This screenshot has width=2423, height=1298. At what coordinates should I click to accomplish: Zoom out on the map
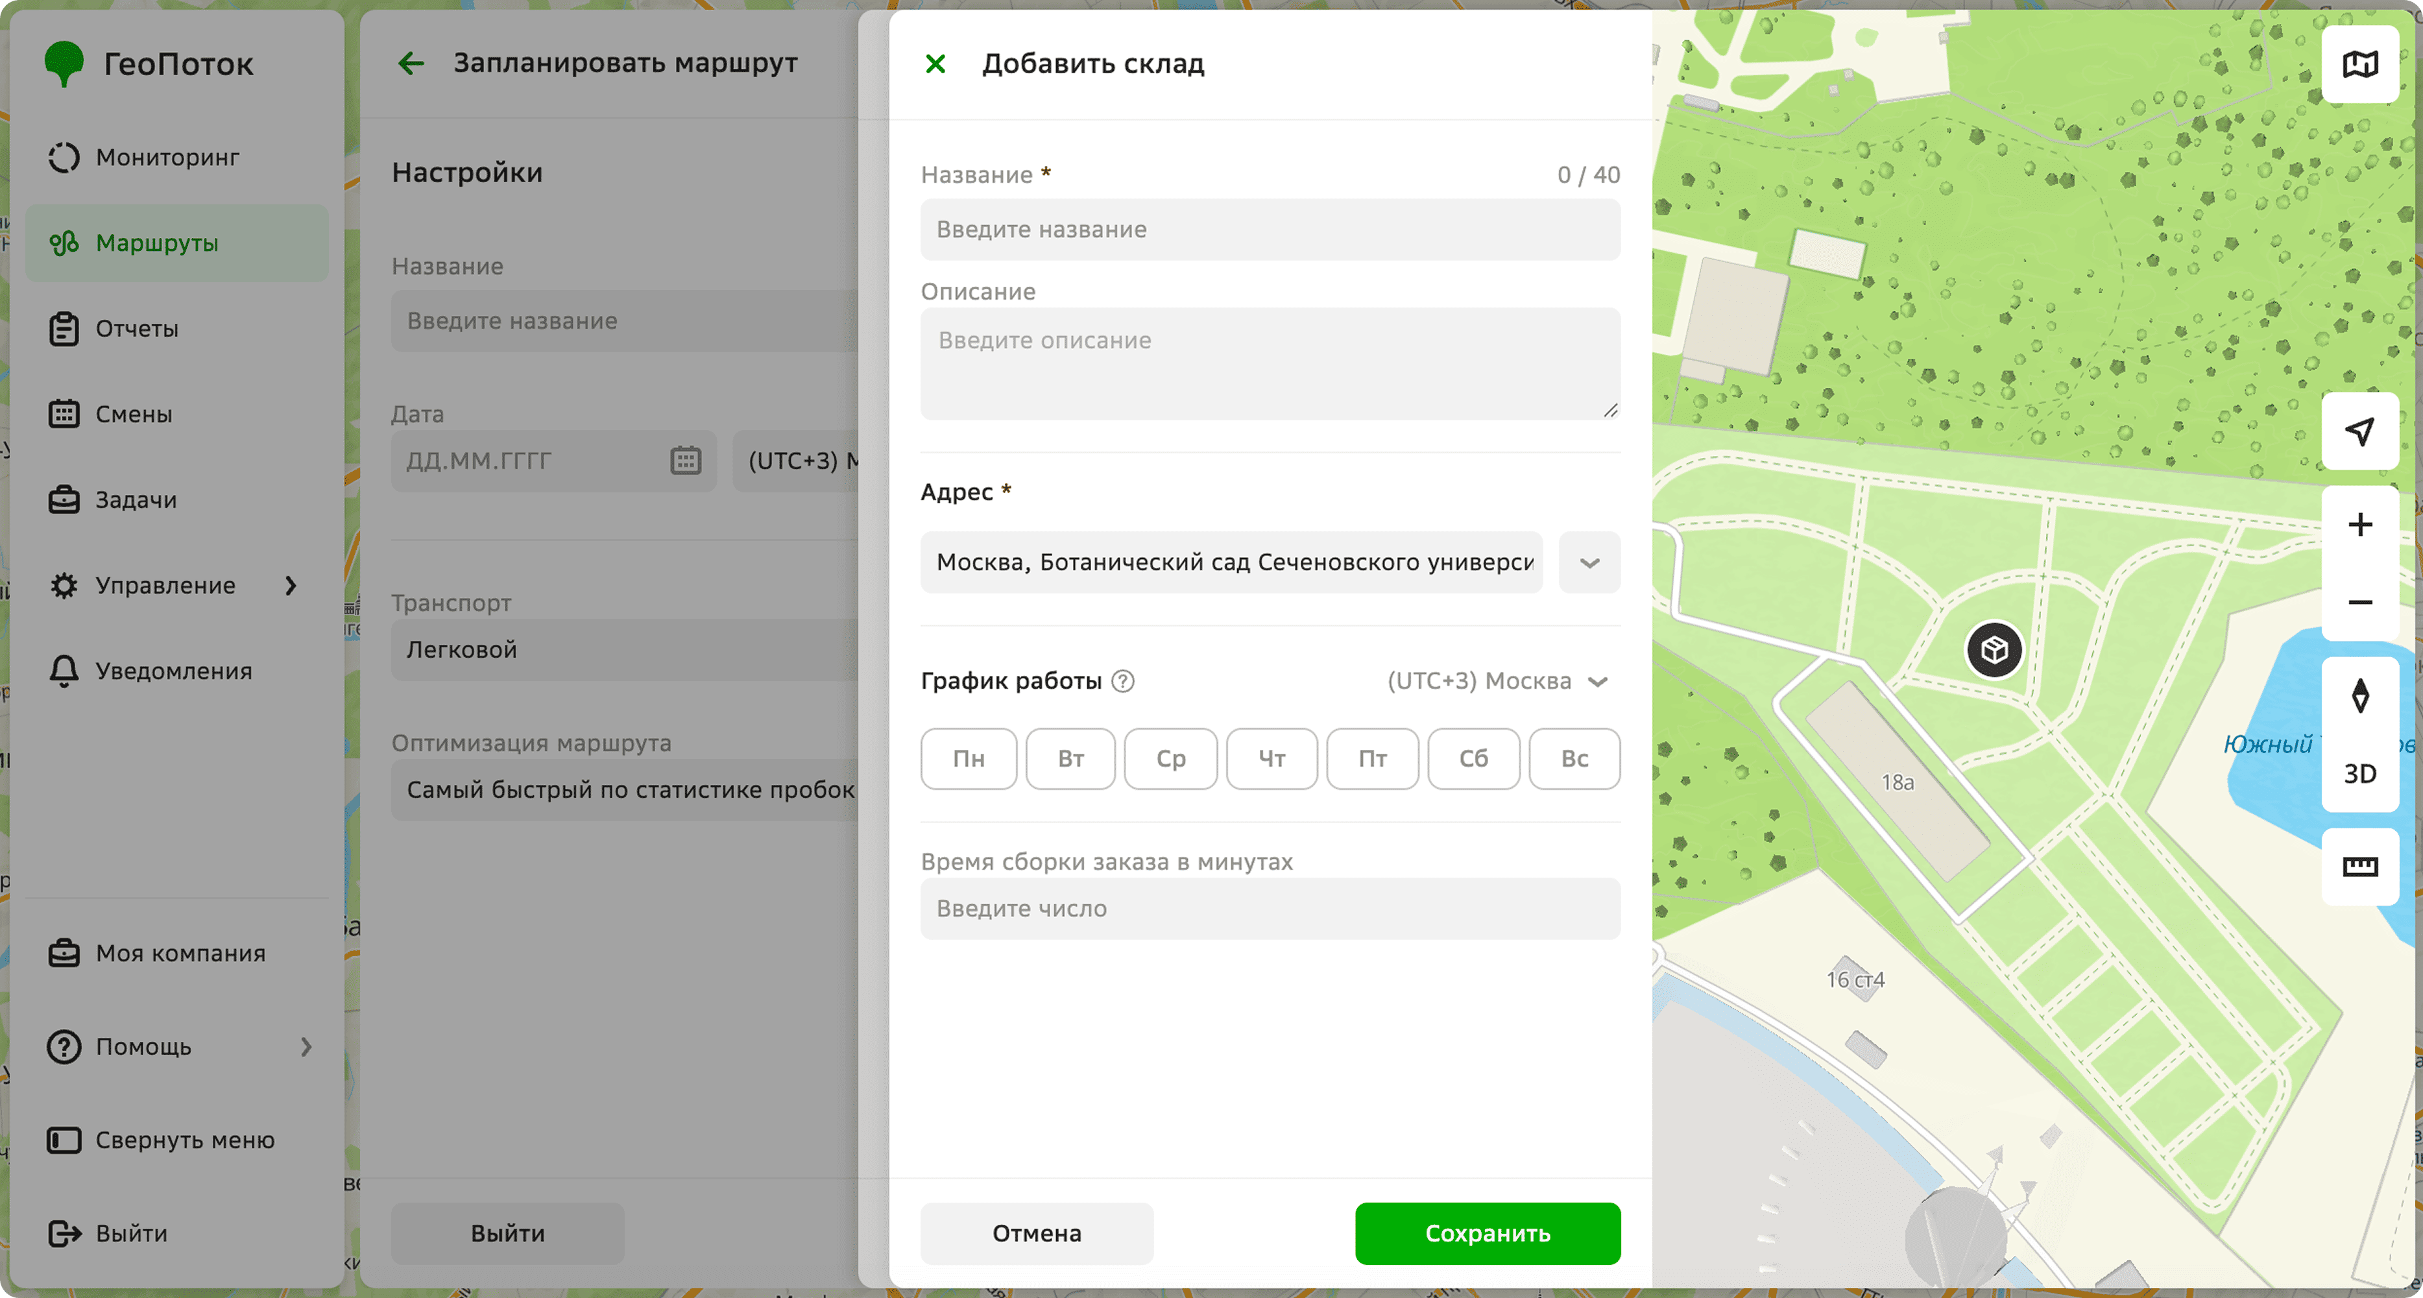(x=2359, y=602)
